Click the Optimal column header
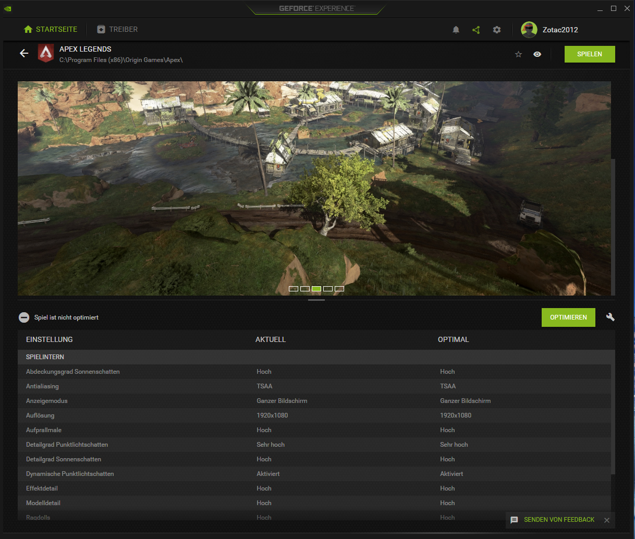The image size is (635, 539). click(x=454, y=339)
